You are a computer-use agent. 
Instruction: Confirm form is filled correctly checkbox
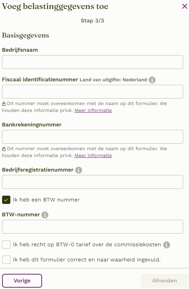click(6, 260)
